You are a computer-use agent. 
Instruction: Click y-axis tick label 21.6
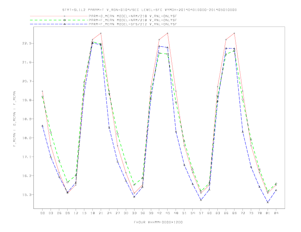point(27,63)
